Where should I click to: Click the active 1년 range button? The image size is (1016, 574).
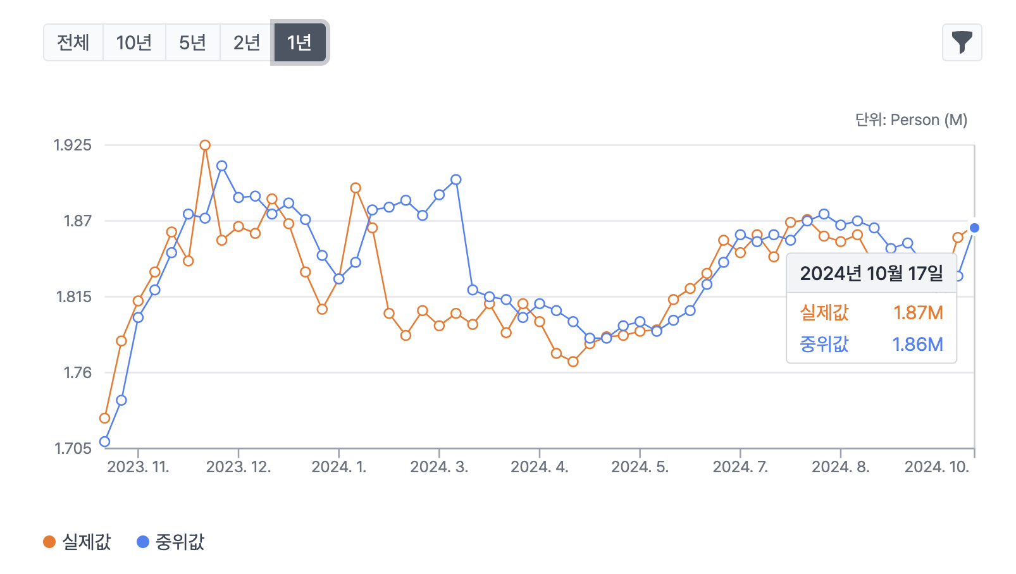point(299,42)
